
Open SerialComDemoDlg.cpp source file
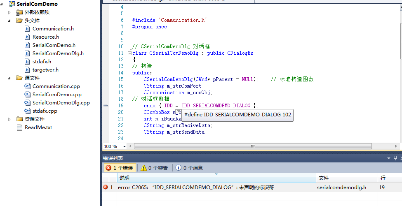pyautogui.click(x=61, y=102)
